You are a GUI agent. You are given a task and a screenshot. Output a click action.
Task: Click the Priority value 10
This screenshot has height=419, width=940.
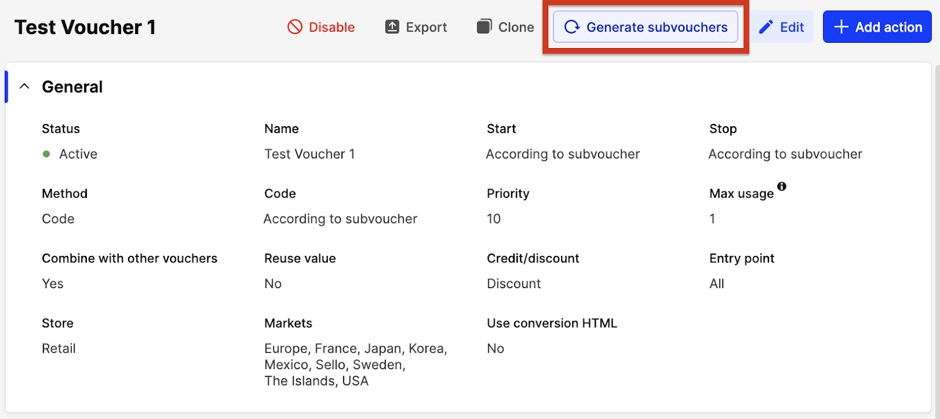point(493,219)
